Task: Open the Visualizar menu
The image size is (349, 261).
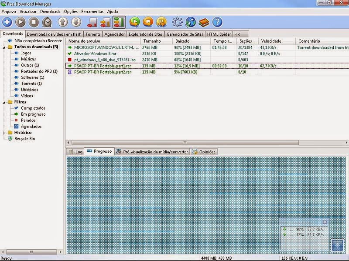Action: tap(28, 12)
